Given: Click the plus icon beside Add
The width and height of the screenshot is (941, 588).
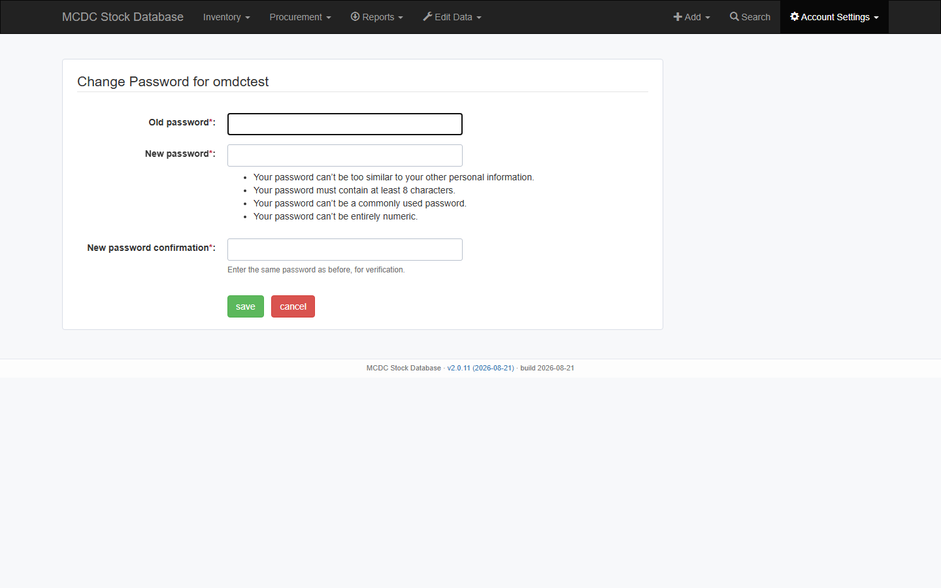Looking at the screenshot, I should (x=678, y=17).
